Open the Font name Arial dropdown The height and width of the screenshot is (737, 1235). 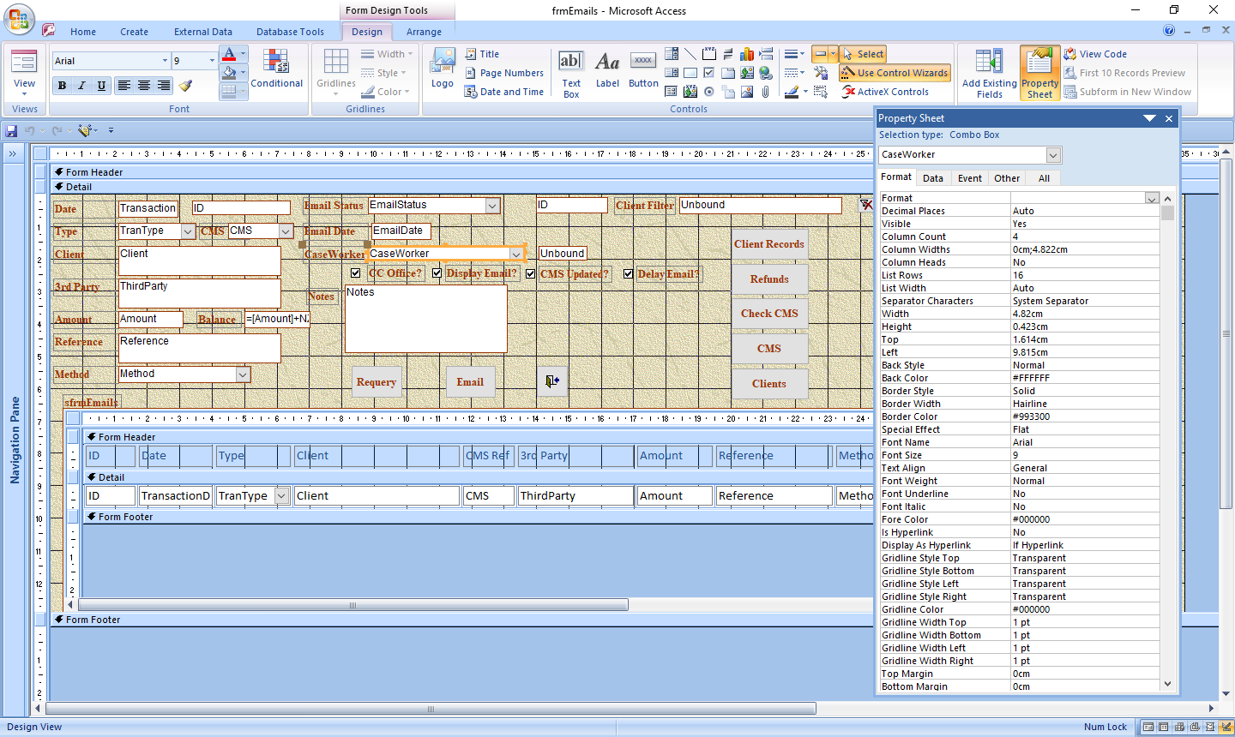coord(165,61)
